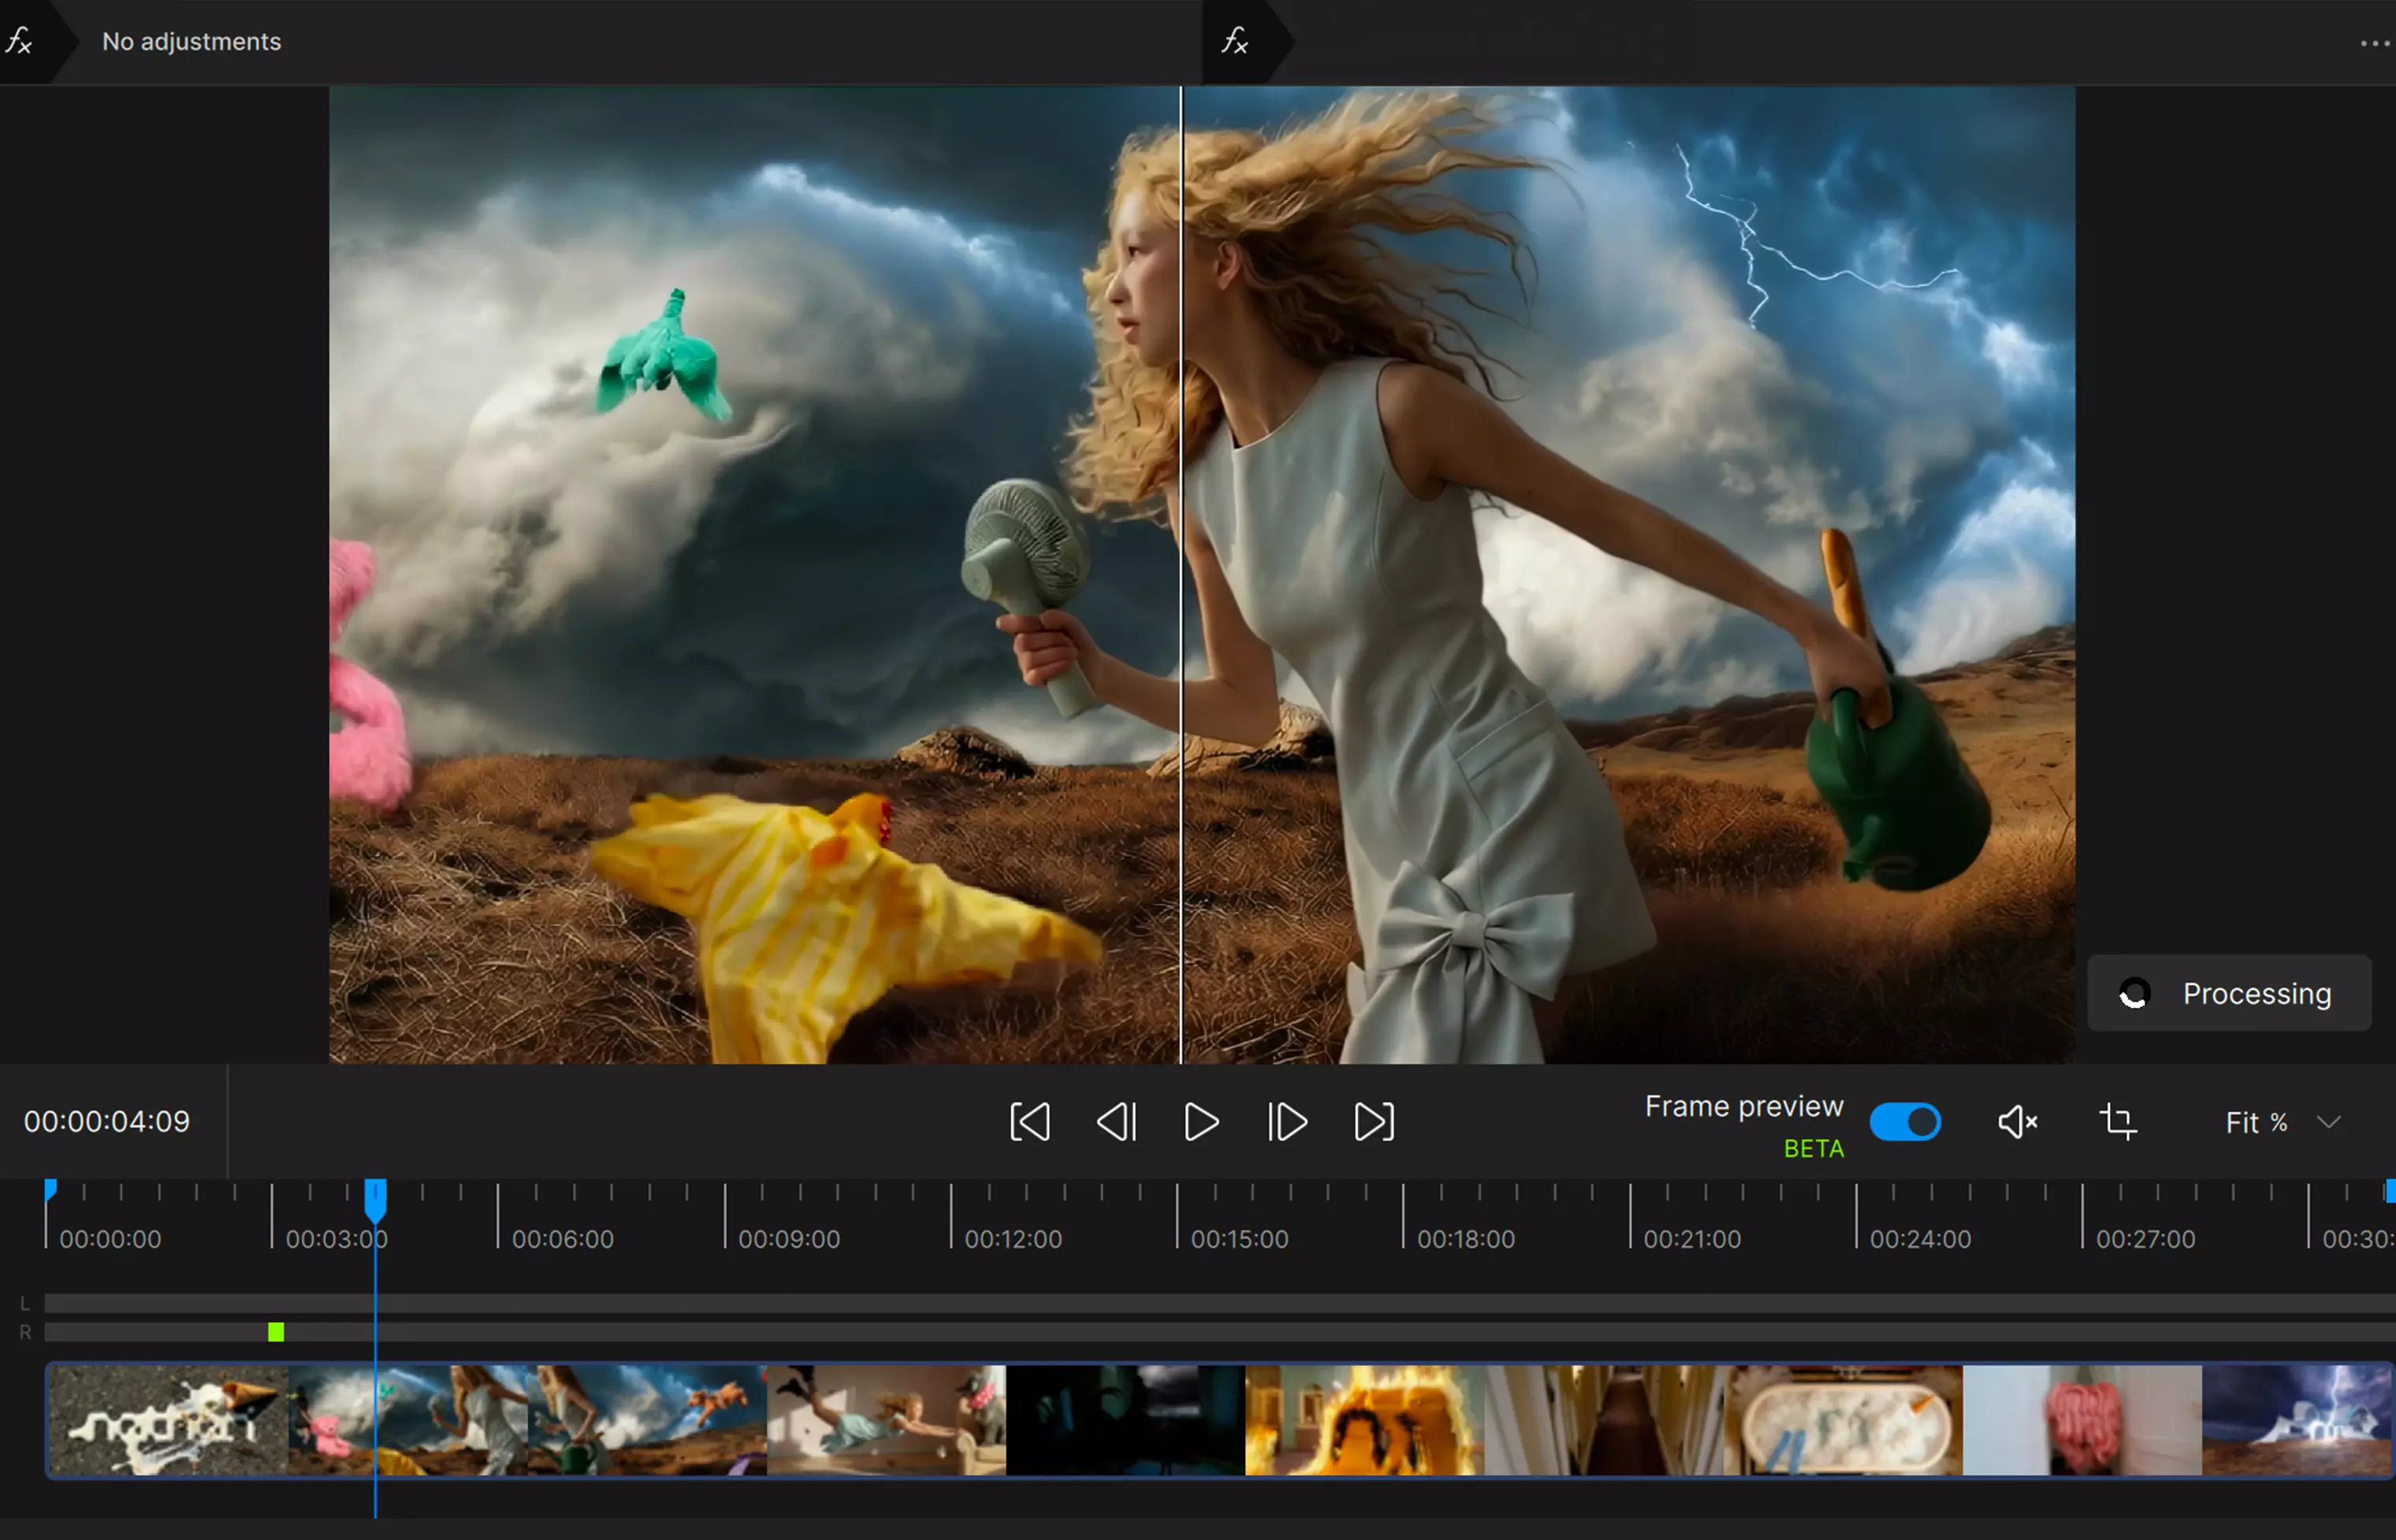The image size is (2396, 1540).
Task: Play the video preview
Action: click(1201, 1122)
